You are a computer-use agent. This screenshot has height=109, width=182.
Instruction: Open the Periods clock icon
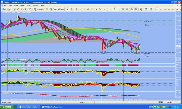[x=146, y=9]
